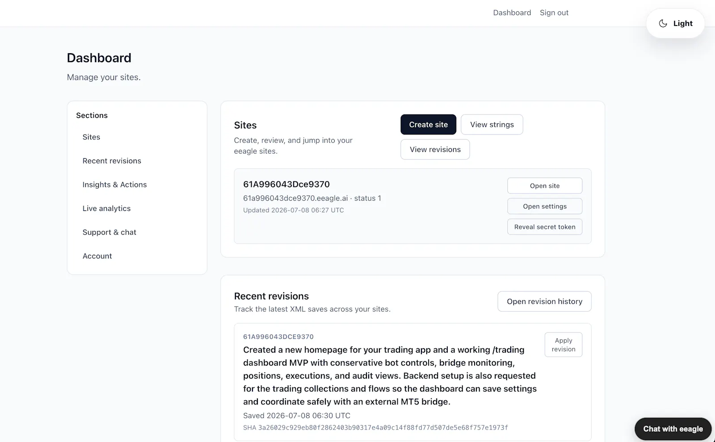Viewport: 715px width, 442px height.
Task: Select Sites in the Sections sidebar
Action: (91, 137)
